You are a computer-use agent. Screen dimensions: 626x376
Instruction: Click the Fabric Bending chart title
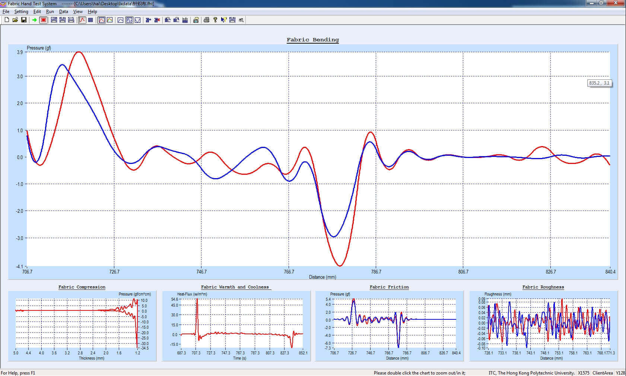[x=313, y=40]
